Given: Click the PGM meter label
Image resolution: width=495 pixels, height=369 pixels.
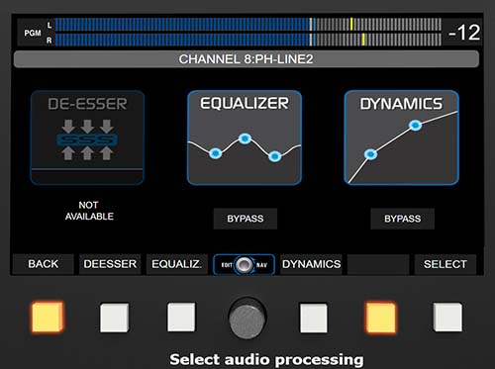Looking at the screenshot, I should (x=33, y=33).
